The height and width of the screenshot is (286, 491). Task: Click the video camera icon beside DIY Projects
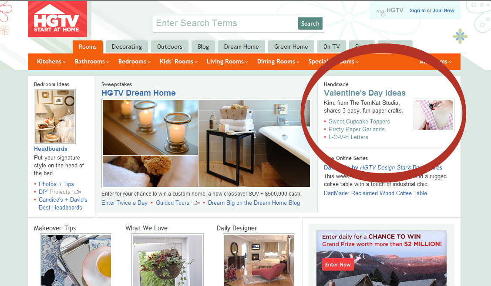(x=77, y=192)
